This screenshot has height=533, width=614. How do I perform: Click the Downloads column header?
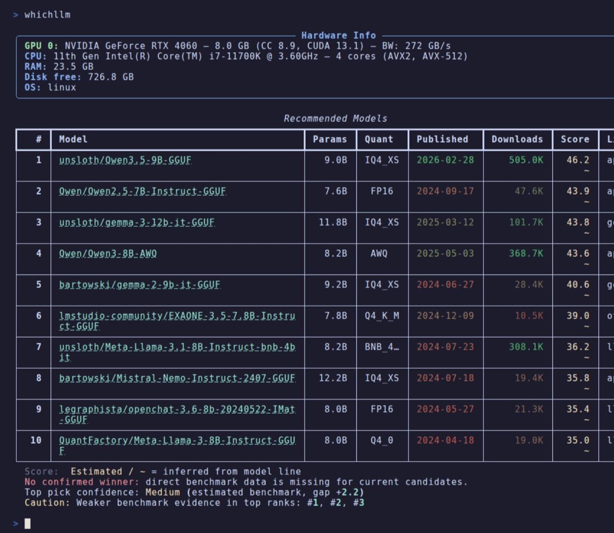[517, 139]
